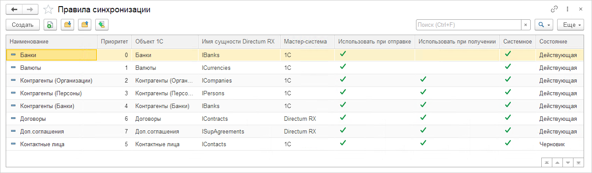Screen dimensions: 592x173
Task: Open the three-dot vertical menu
Action: click(x=568, y=9)
